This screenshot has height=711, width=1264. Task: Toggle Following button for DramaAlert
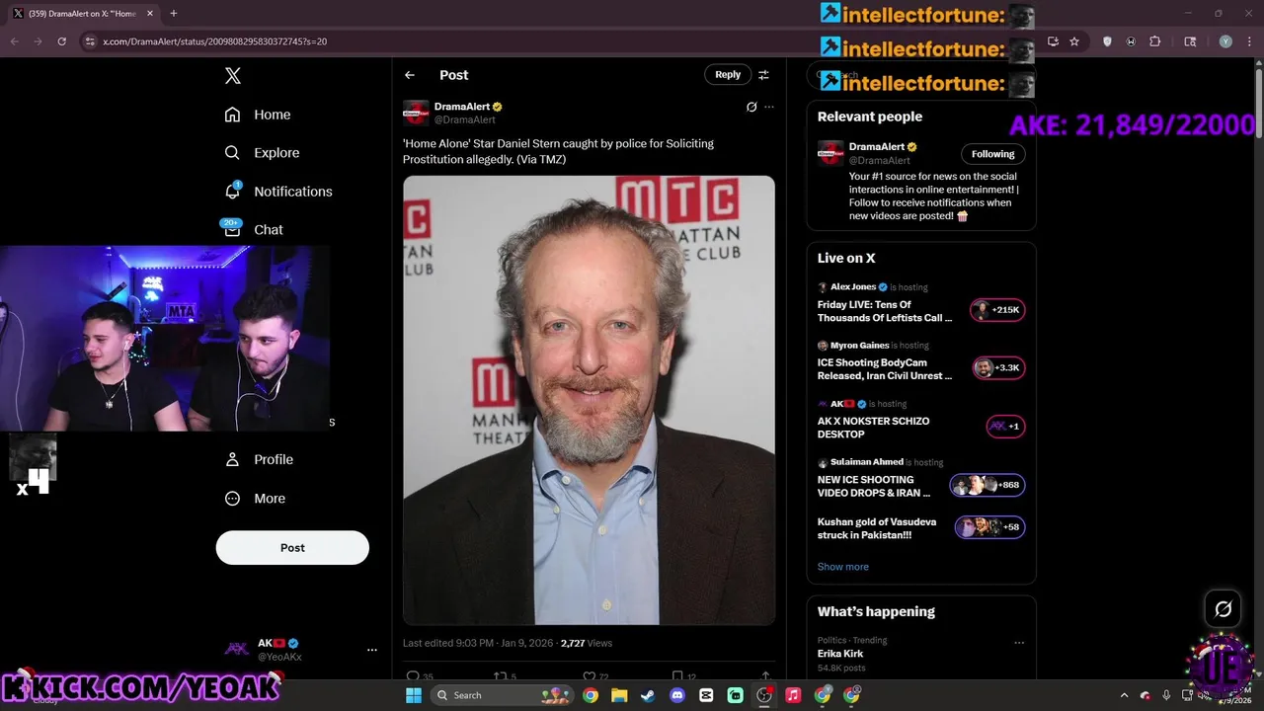[992, 154]
